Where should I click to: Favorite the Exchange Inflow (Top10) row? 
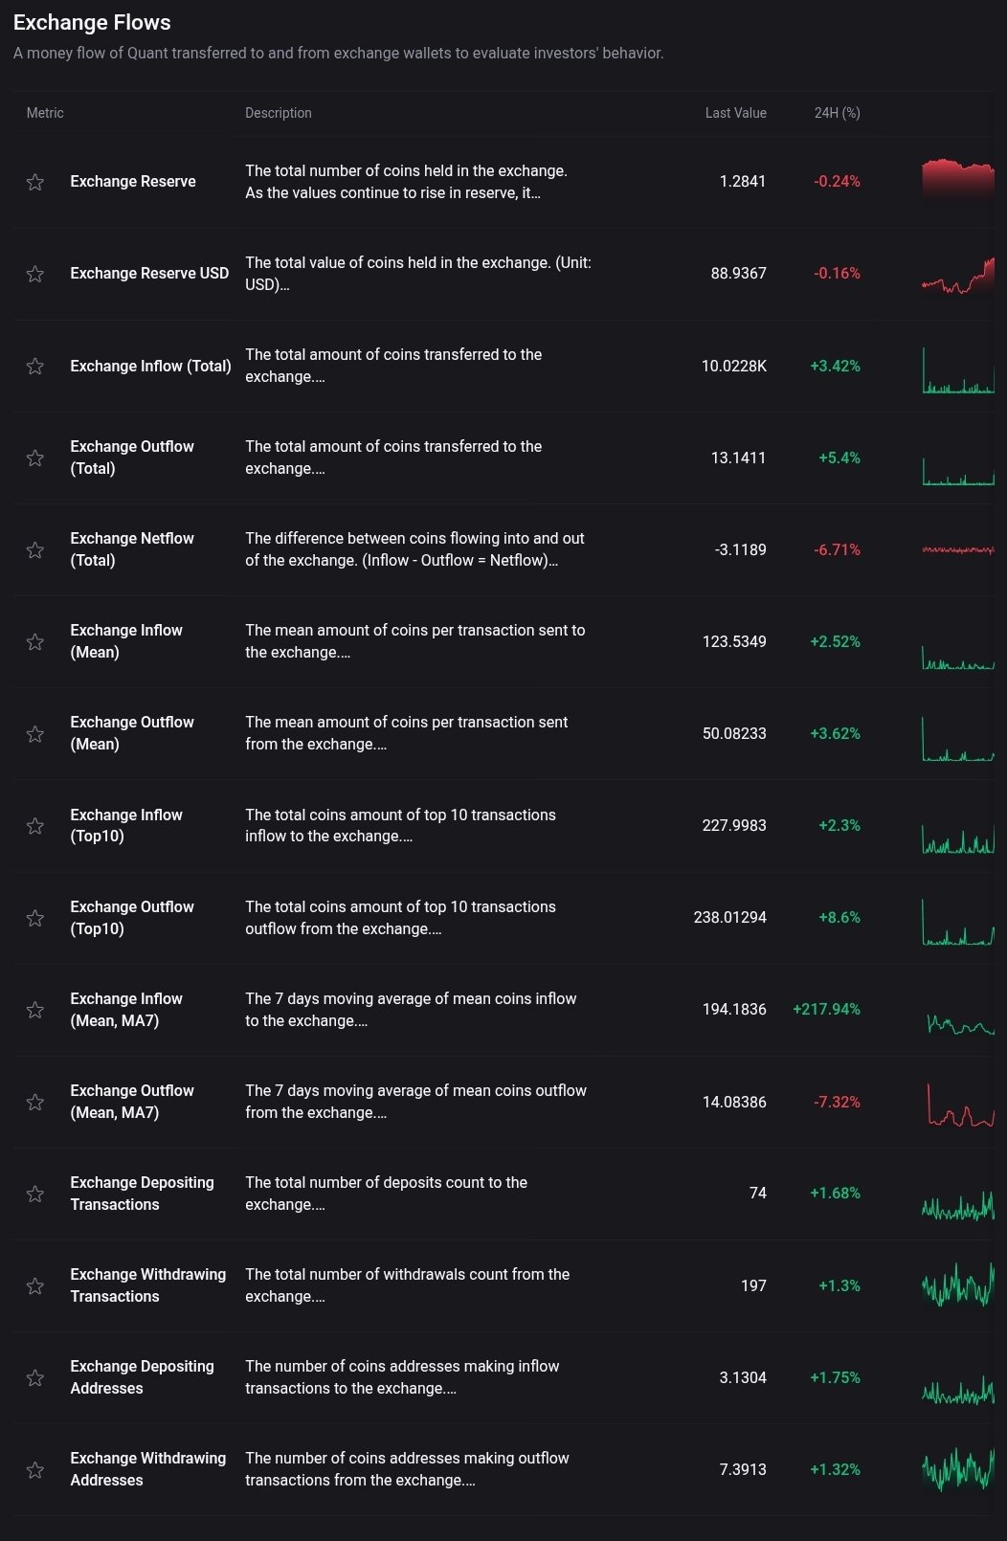[35, 825]
